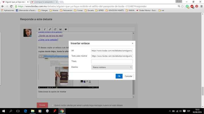Open the Correo bookmark folder

click(x=78, y=10)
